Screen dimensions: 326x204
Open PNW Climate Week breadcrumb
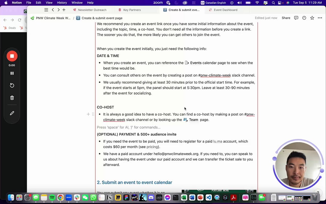(x=50, y=18)
